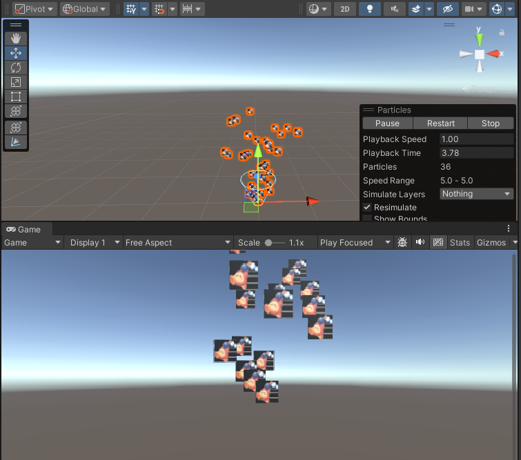The width and height of the screenshot is (521, 460).
Task: Open the Simulate Layers dropdown
Action: click(x=476, y=194)
